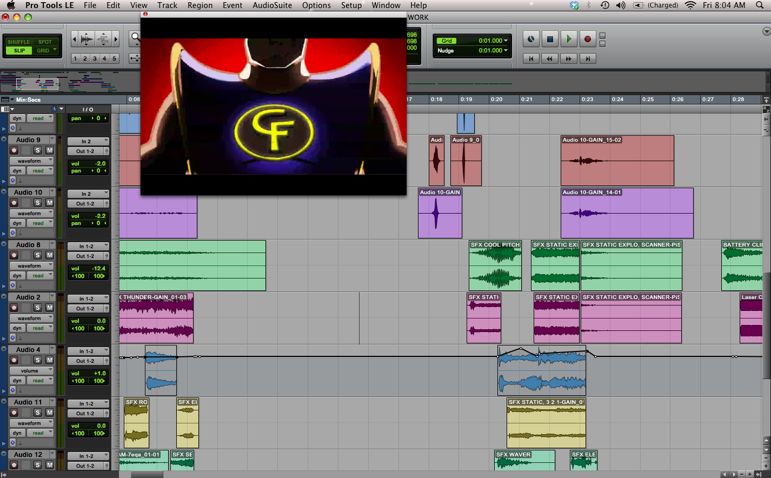Click Audio 8 elastic audio plug-in icon
Image resolution: width=771 pixels, height=478 pixels.
pos(13,285)
